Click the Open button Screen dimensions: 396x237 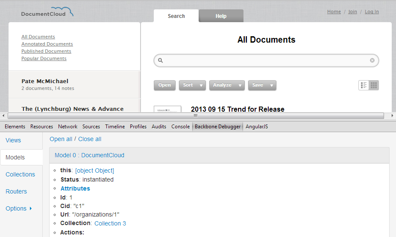164,85
